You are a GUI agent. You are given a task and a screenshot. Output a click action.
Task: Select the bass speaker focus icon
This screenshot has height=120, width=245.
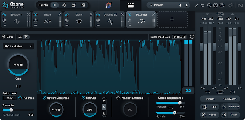(83, 5)
